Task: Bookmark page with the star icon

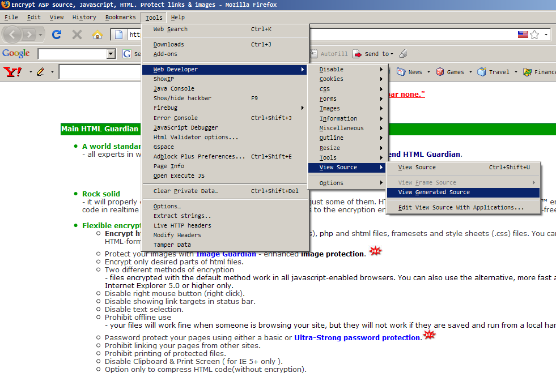Action: tap(534, 35)
